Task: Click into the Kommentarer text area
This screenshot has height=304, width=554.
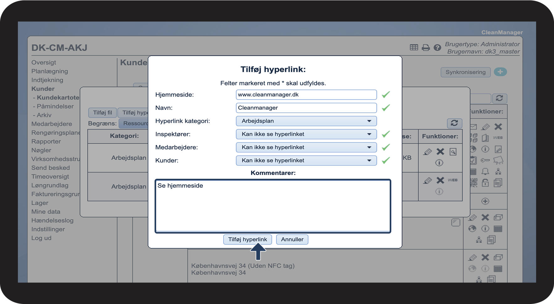Action: click(273, 206)
